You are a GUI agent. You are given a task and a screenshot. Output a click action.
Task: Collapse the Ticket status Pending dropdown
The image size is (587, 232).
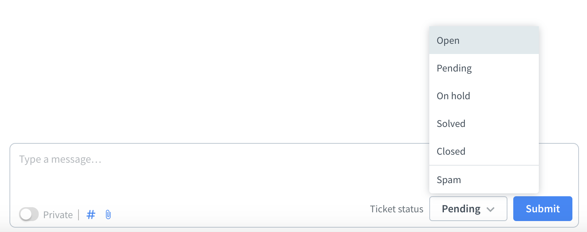click(468, 209)
